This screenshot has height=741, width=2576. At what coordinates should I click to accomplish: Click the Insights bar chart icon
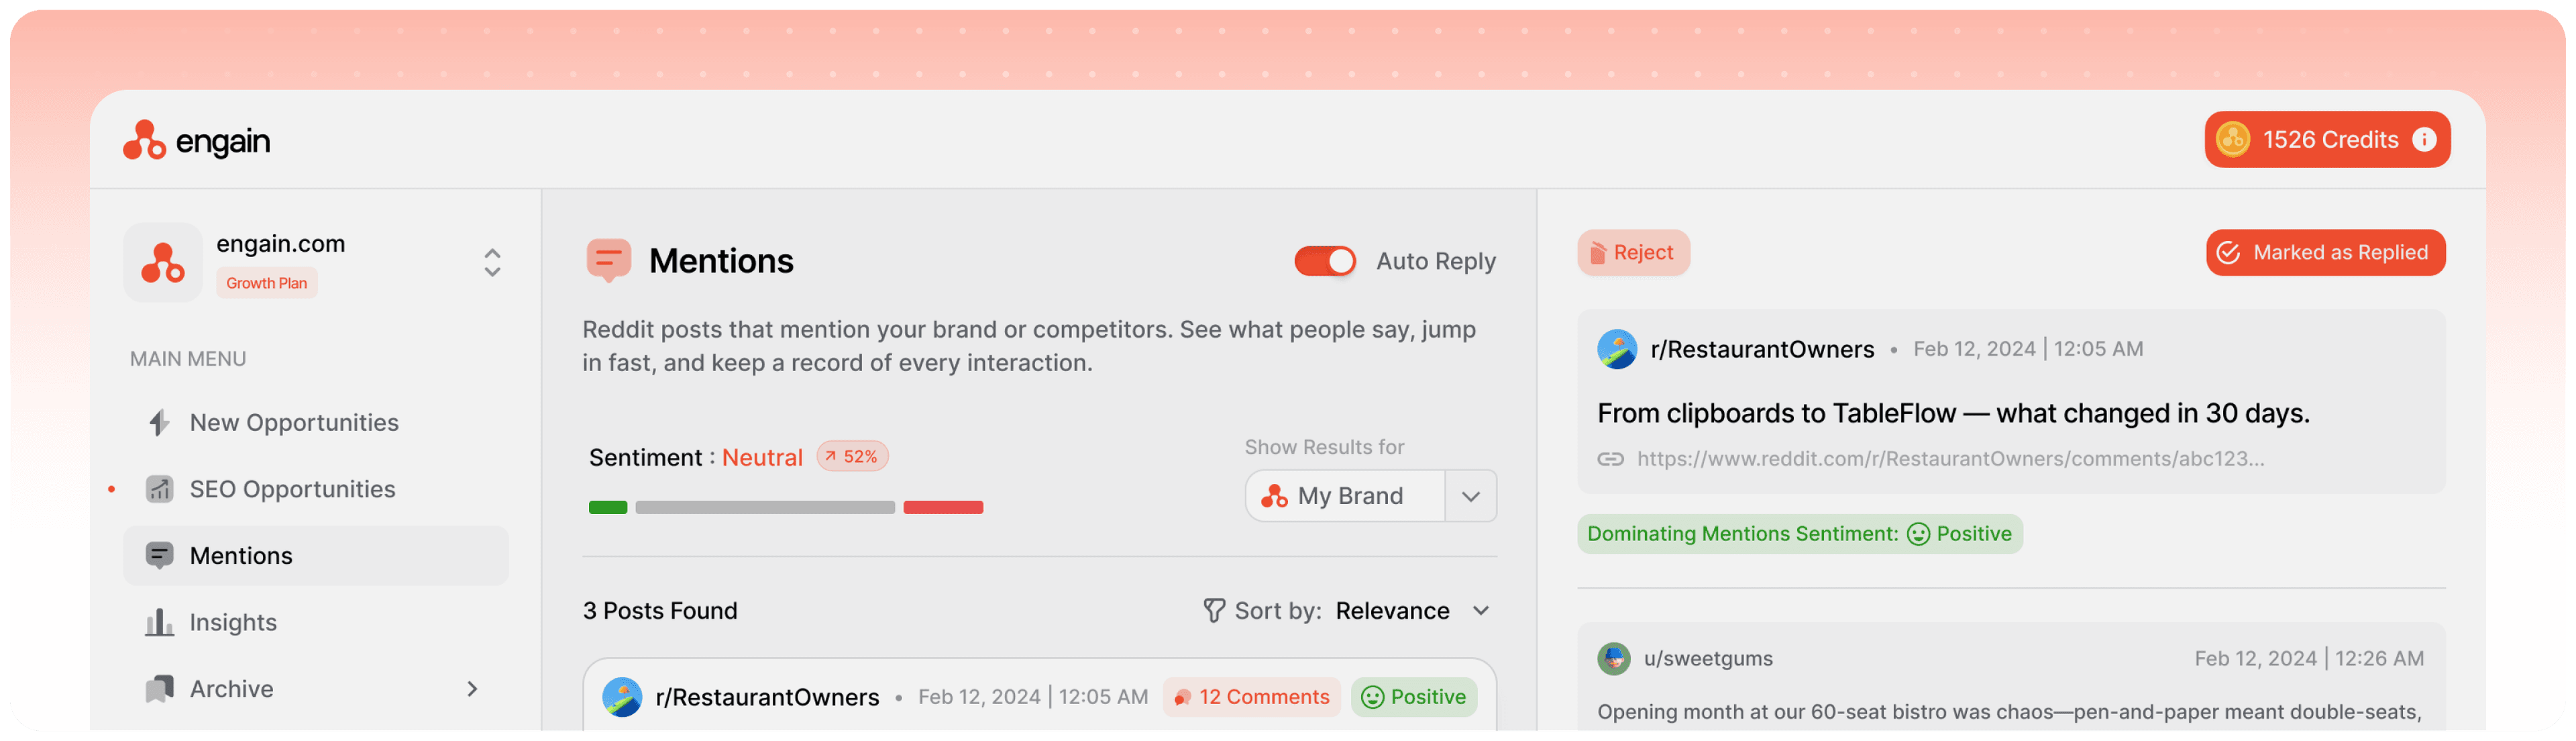point(159,622)
